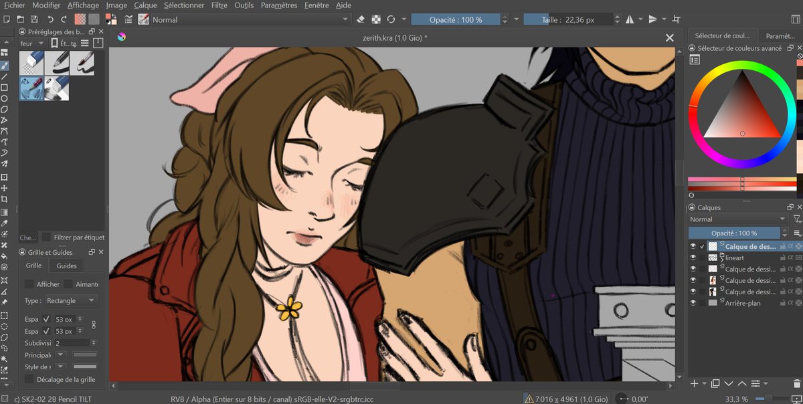
Task: Toggle visibility of the selected top layer
Action: pos(693,246)
